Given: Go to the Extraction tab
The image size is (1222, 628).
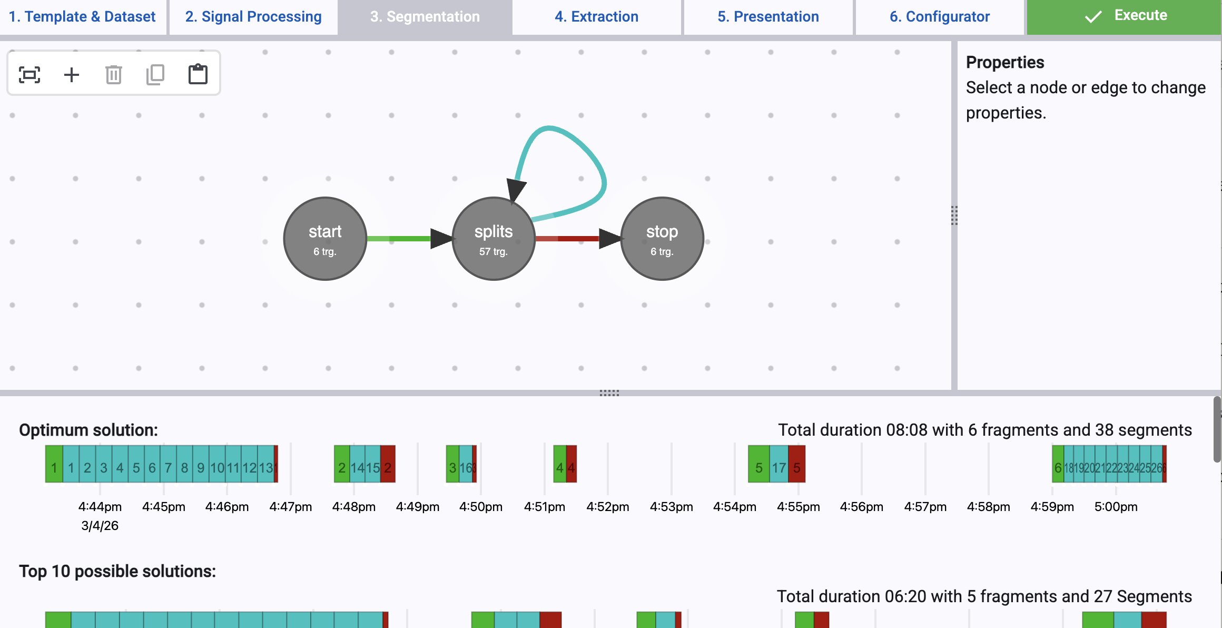Looking at the screenshot, I should 596,17.
